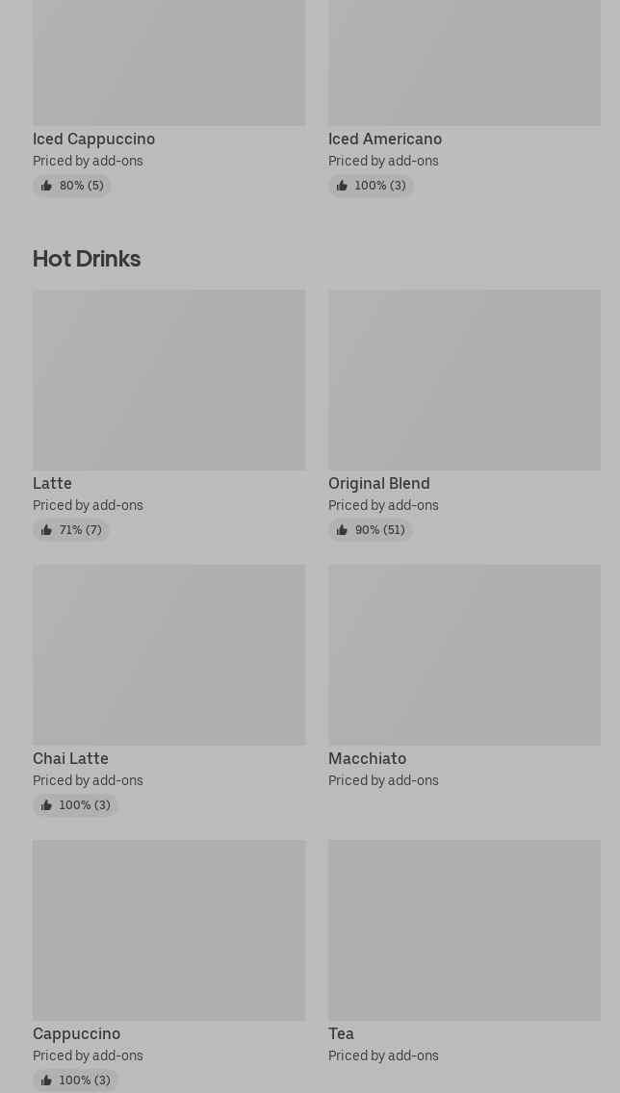Image resolution: width=620 pixels, height=1093 pixels.
Task: Open the Latte item image
Action: coord(168,380)
